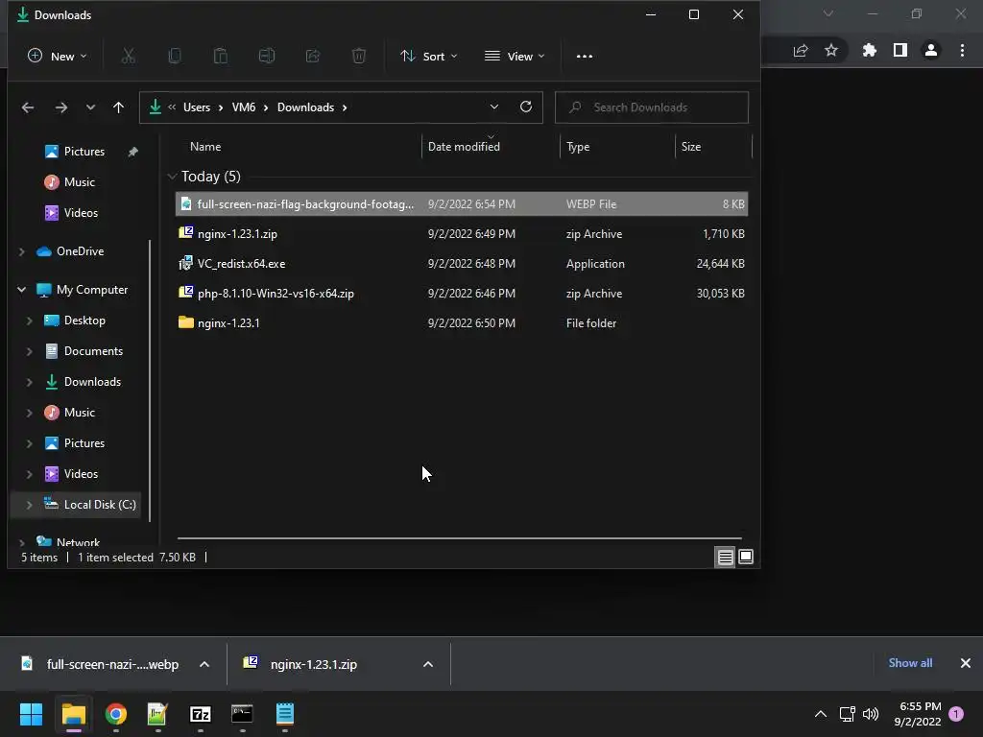The width and height of the screenshot is (983, 737).
Task: Click the Paste clipboard icon
Action: pos(221,57)
